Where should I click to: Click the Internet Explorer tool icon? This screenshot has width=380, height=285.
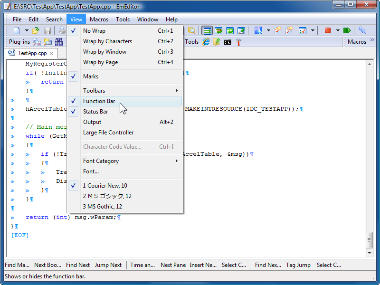(x=206, y=42)
